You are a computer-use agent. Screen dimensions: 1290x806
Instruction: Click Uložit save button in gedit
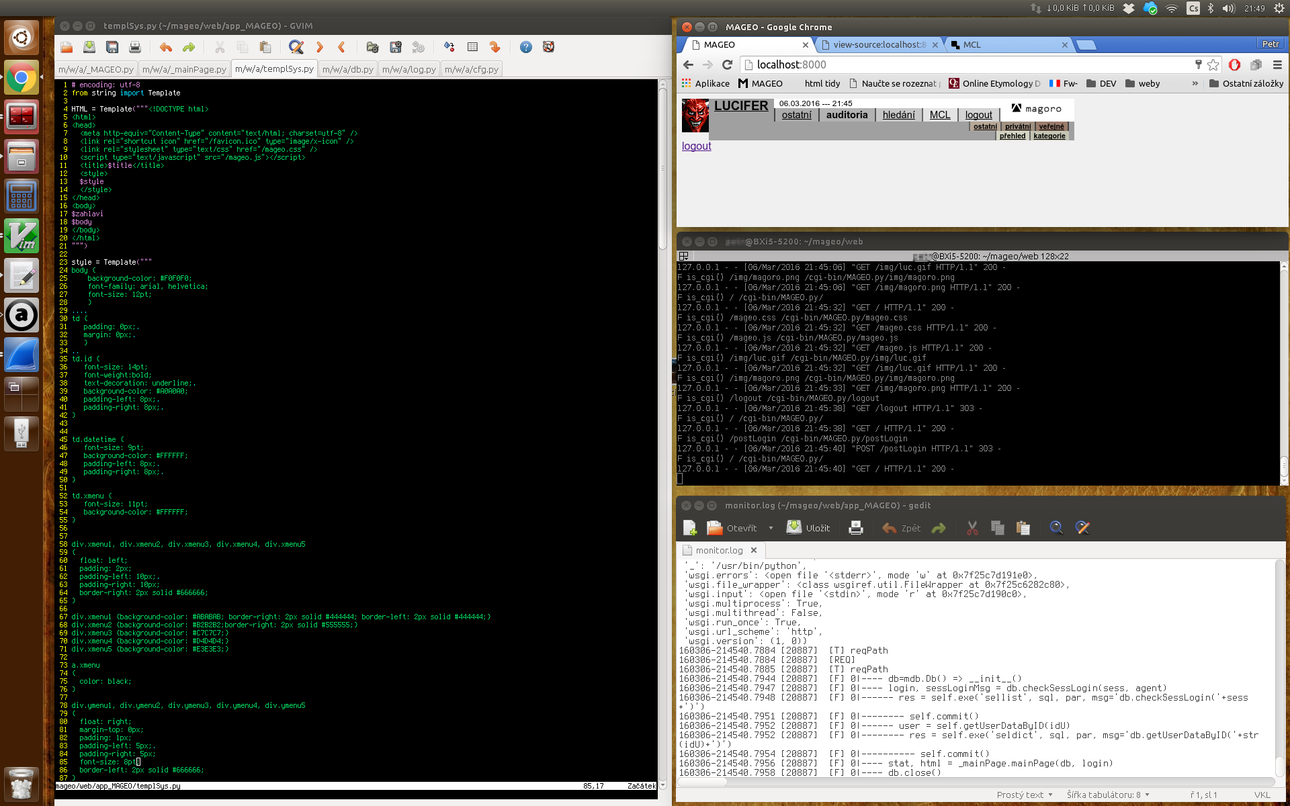tap(809, 528)
